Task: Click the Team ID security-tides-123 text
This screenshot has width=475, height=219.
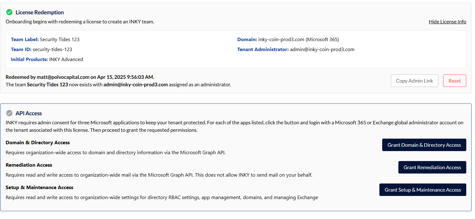Action: (52, 50)
